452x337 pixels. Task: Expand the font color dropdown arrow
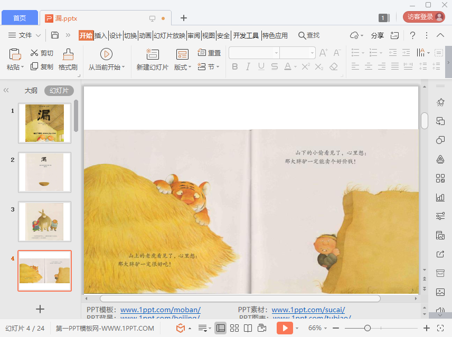click(x=296, y=67)
